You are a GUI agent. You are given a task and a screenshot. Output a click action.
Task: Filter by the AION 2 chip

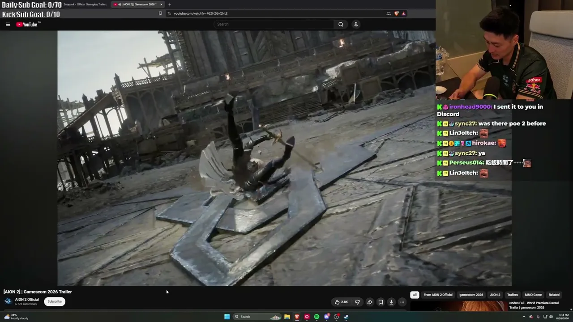tap(495, 295)
